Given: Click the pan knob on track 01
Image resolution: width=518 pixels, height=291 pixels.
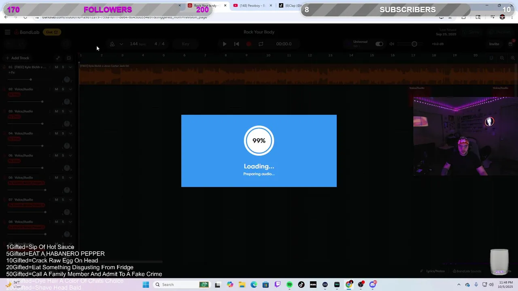Looking at the screenshot, I should (67, 79).
